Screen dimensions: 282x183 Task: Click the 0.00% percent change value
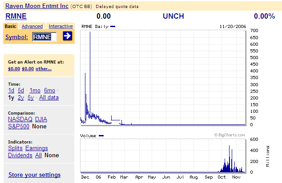coord(264,16)
